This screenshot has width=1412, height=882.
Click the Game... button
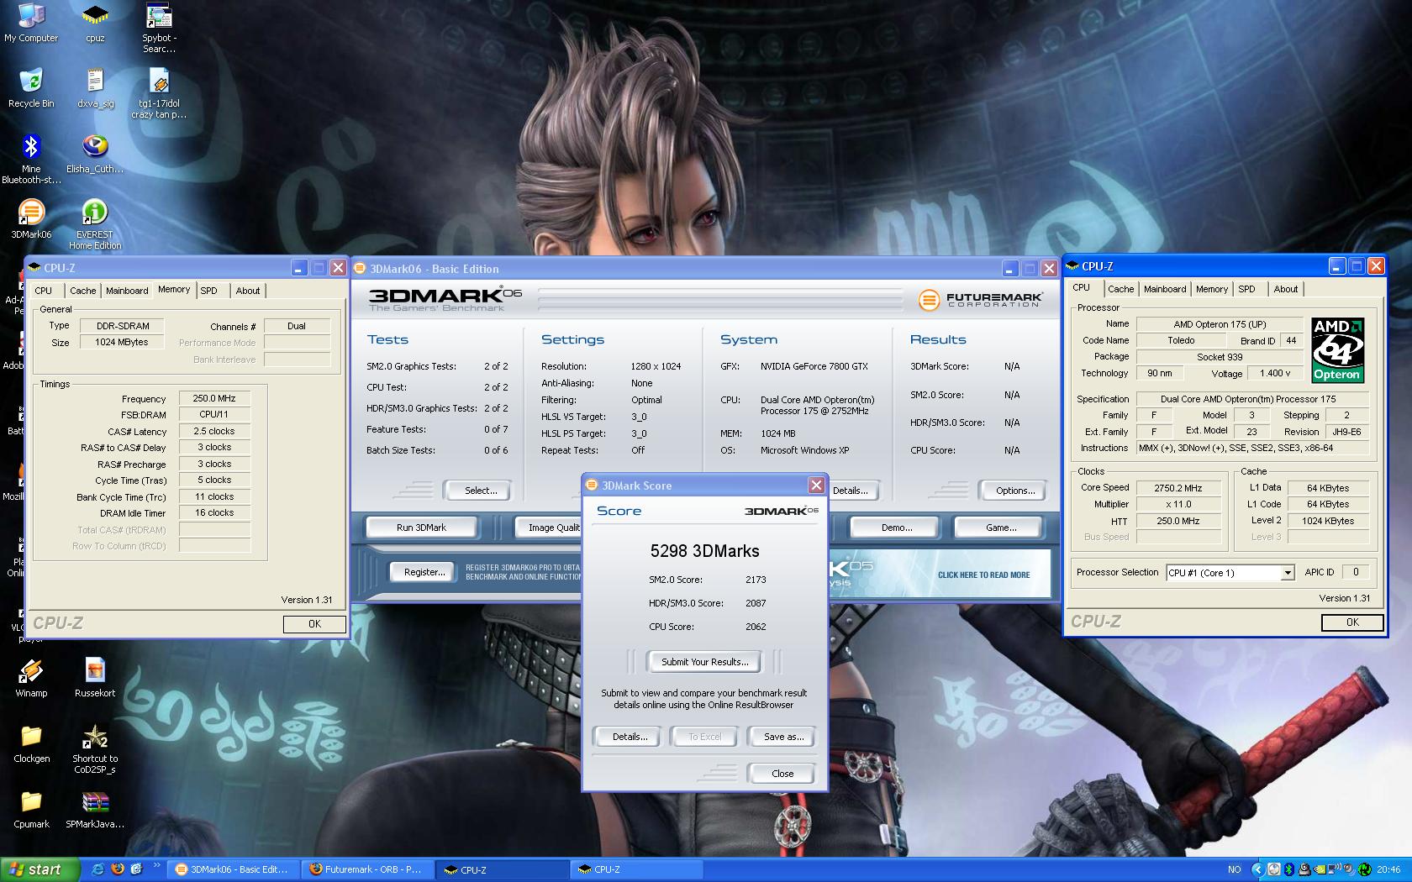point(1001,528)
